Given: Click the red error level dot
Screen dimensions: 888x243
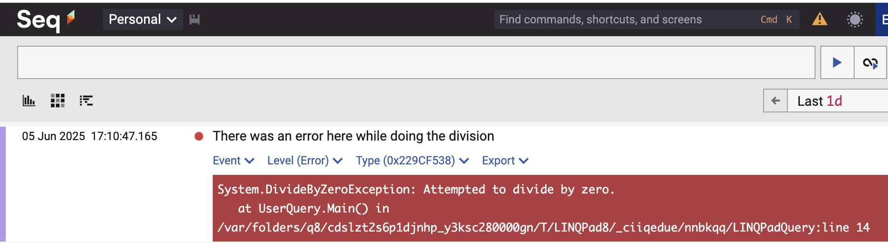Looking at the screenshot, I should tap(199, 137).
